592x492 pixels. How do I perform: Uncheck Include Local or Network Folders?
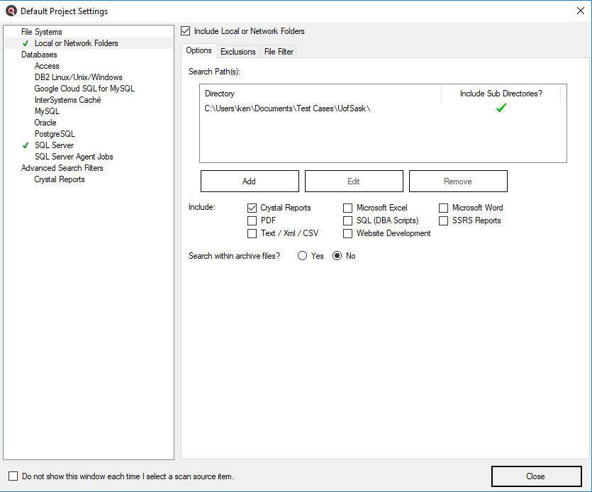[x=186, y=31]
